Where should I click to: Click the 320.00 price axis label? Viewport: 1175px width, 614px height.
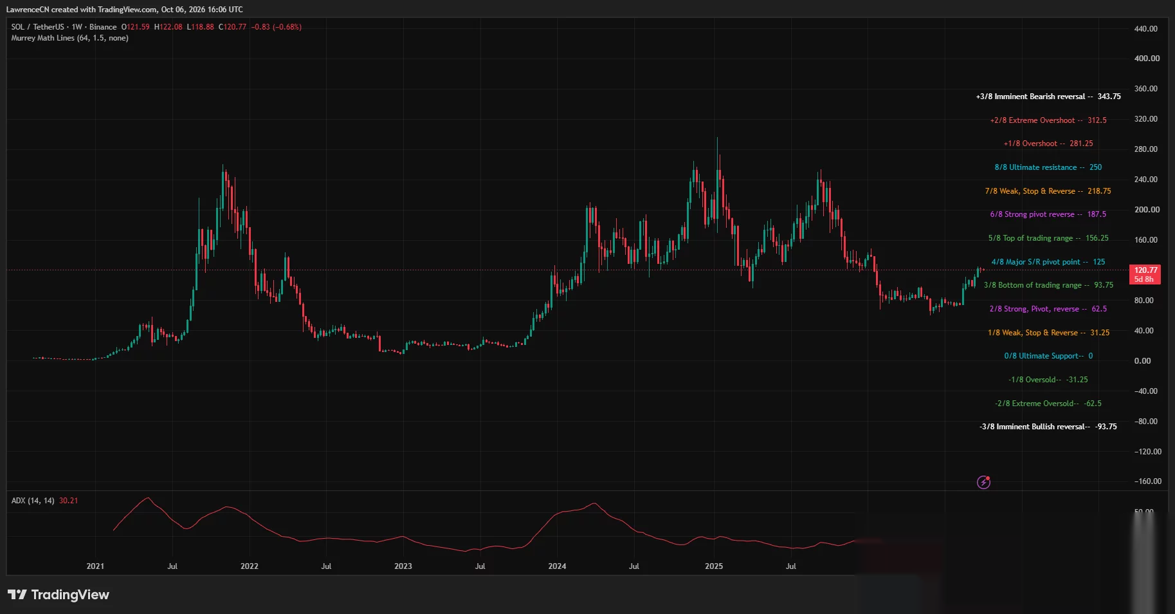(x=1146, y=119)
